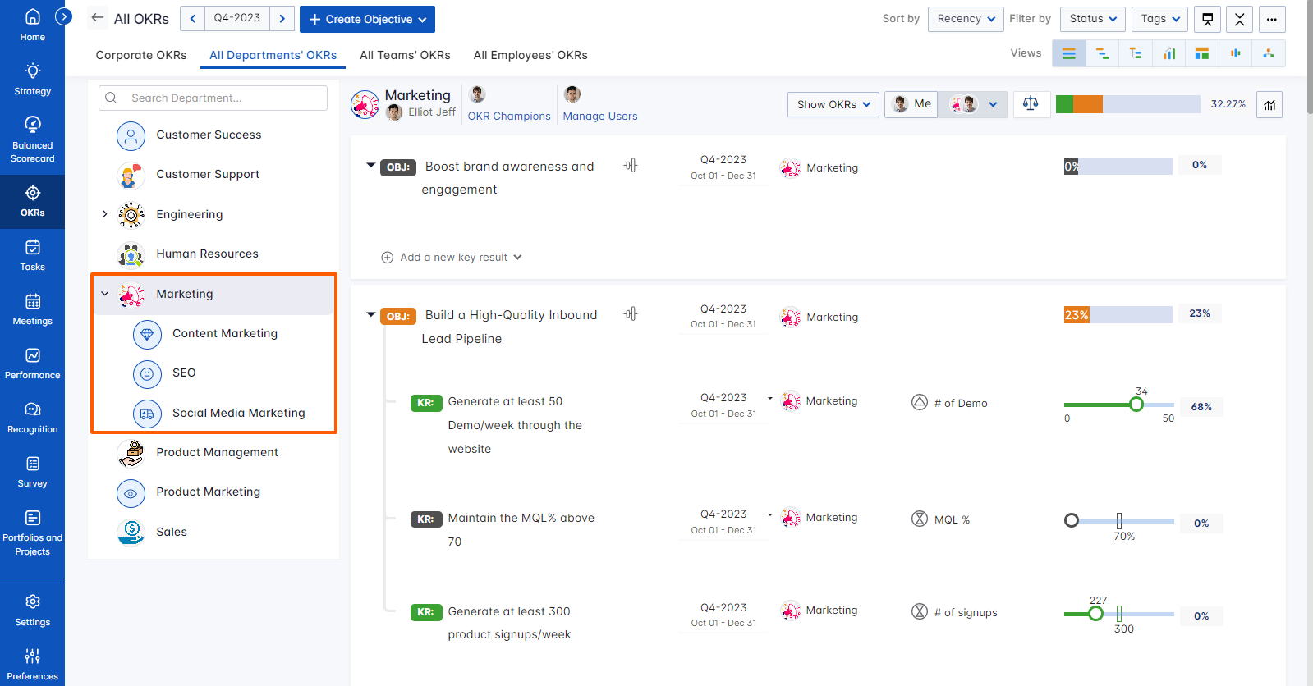Image resolution: width=1313 pixels, height=686 pixels.
Task: Open alignment icon for Boost brand awareness
Action: pos(630,165)
